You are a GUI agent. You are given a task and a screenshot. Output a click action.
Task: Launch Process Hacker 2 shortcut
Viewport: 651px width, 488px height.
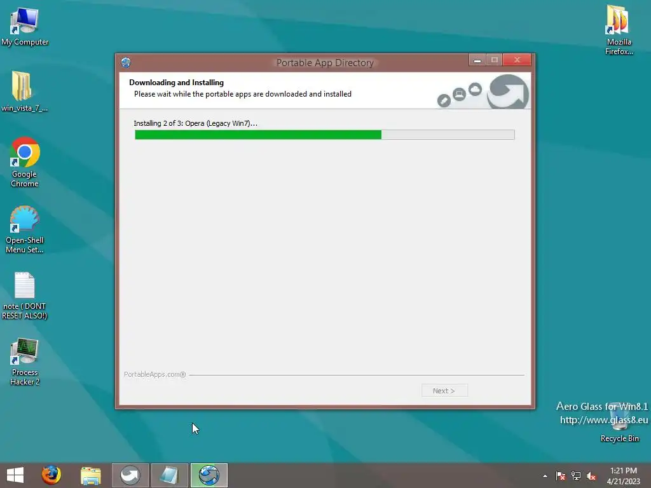pyautogui.click(x=25, y=362)
